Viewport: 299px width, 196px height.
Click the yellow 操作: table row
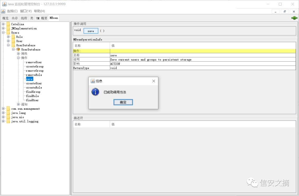[x=184, y=51]
